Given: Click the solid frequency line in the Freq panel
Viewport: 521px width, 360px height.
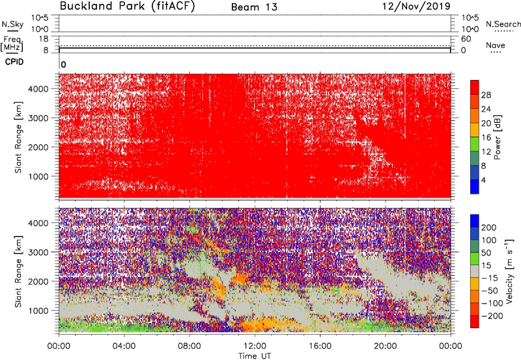Looking at the screenshot, I should click(x=255, y=48).
